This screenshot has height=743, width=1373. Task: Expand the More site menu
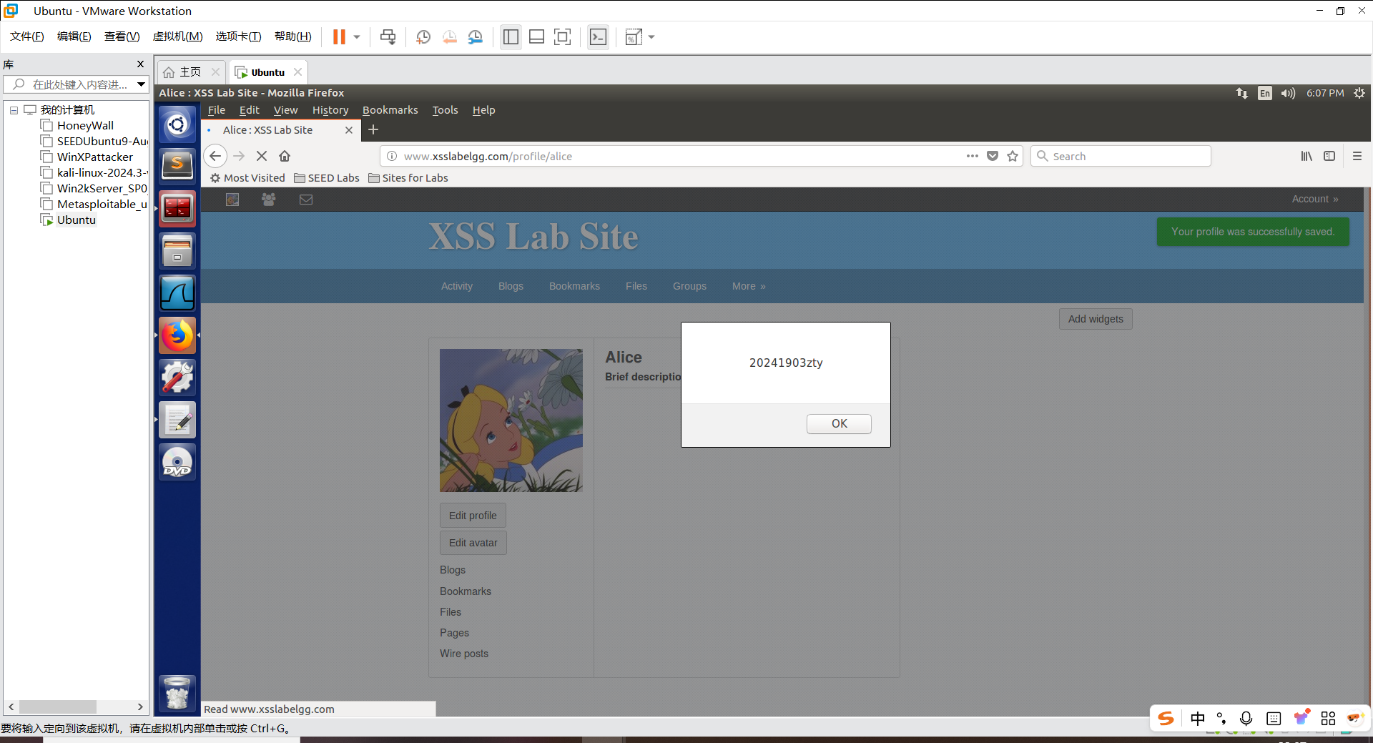749,286
